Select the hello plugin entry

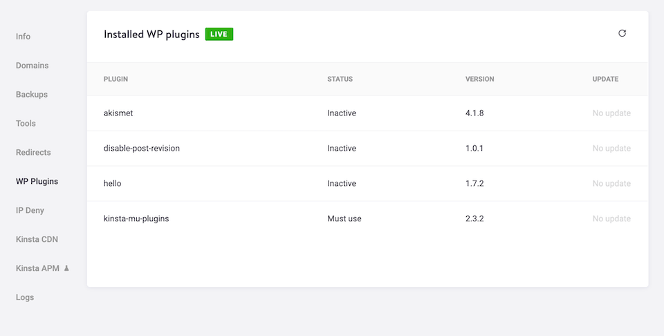point(113,184)
